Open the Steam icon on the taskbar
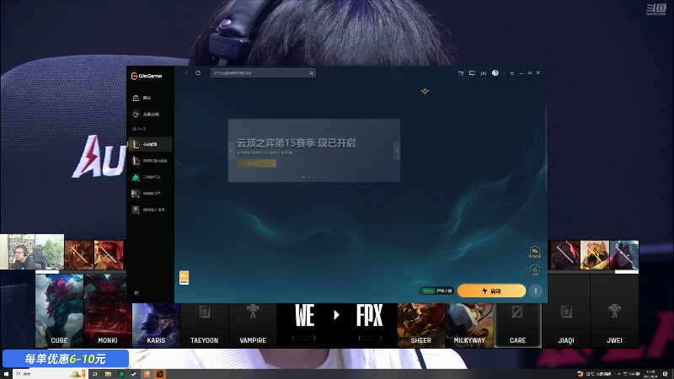 coord(134,374)
